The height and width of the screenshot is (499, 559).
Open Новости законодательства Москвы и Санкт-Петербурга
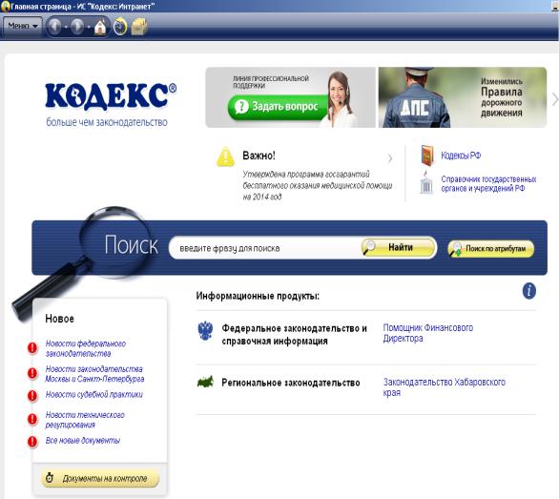(94, 373)
